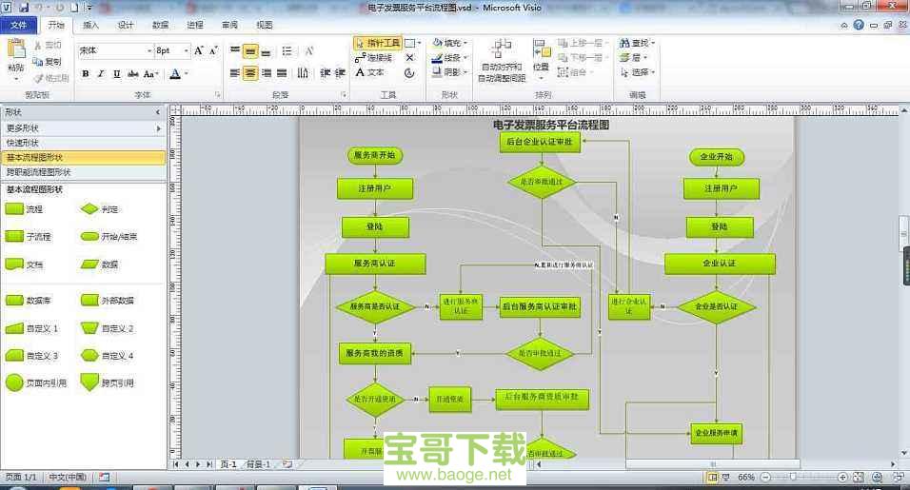Open the Line (线条) dropdown

coord(449,57)
